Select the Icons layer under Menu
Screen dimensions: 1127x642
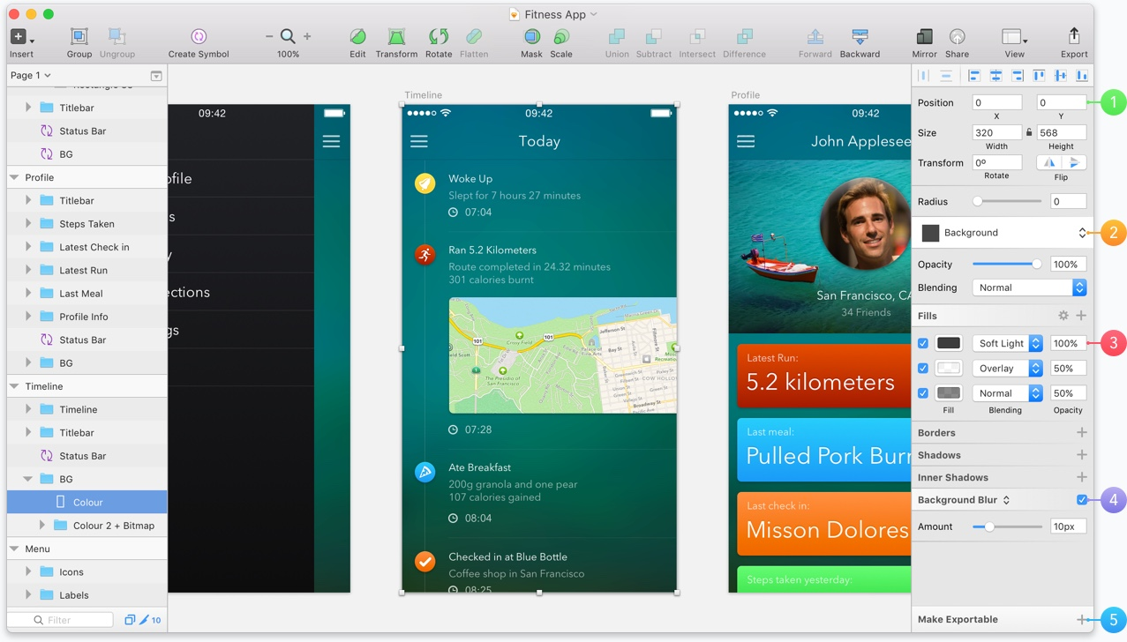[86, 571]
